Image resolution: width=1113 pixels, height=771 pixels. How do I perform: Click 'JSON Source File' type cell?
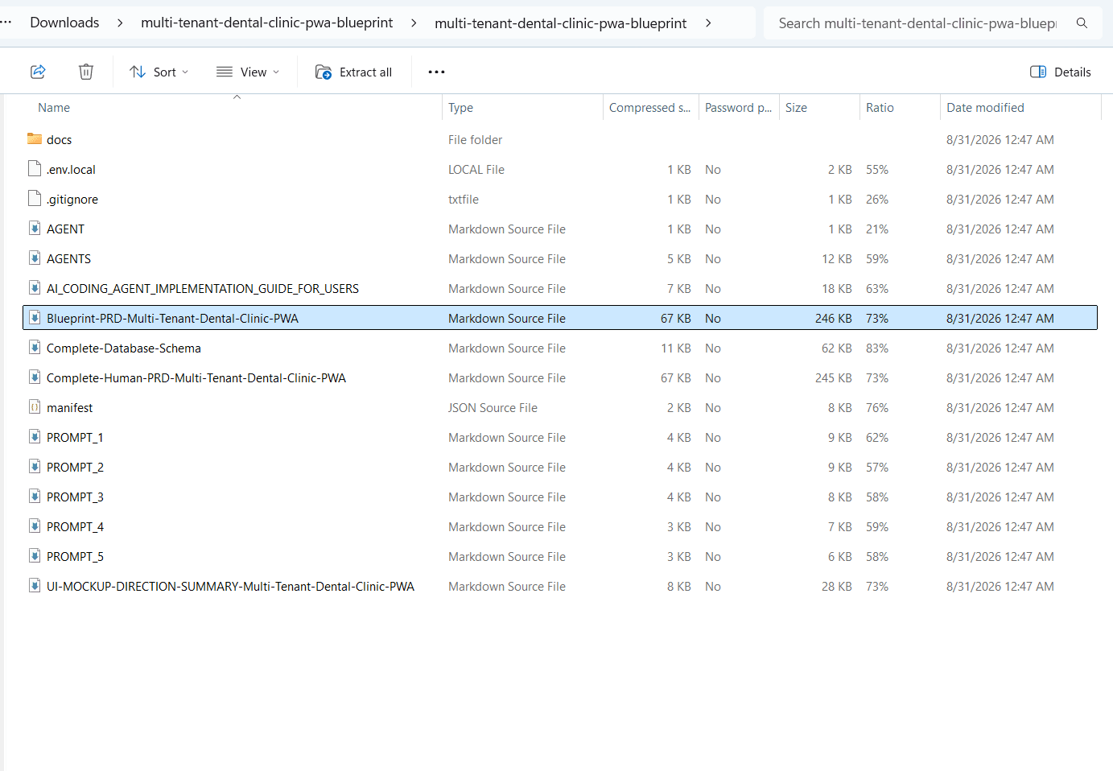[x=493, y=408]
